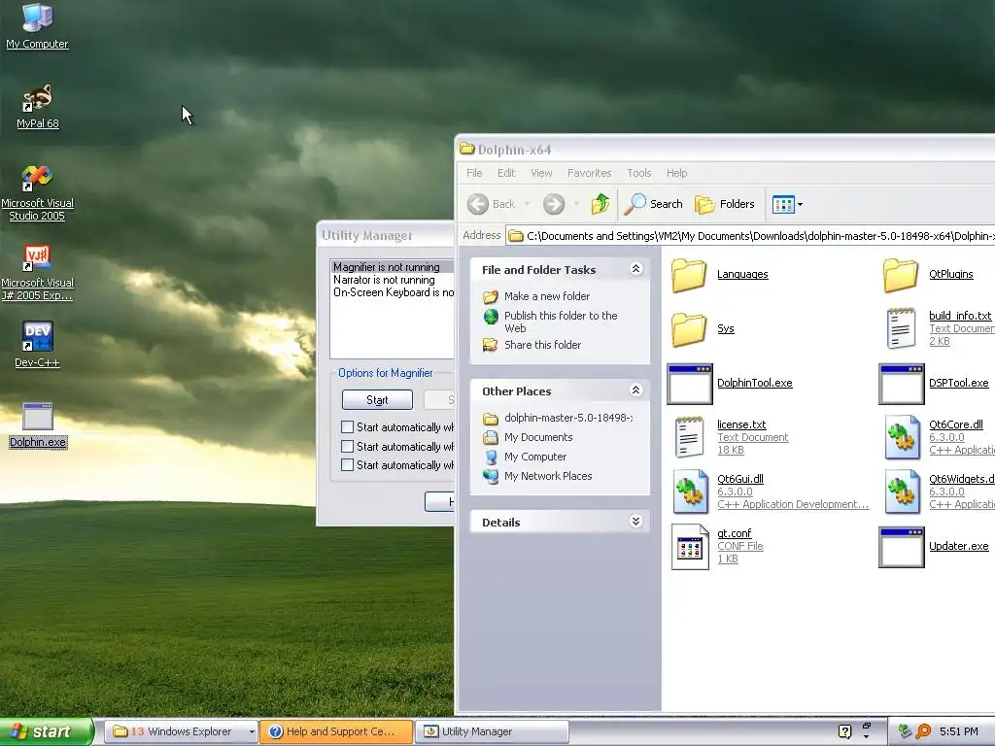This screenshot has height=746, width=995.
Task: Go Back in Dolphin-x64 explorer
Action: tap(491, 204)
